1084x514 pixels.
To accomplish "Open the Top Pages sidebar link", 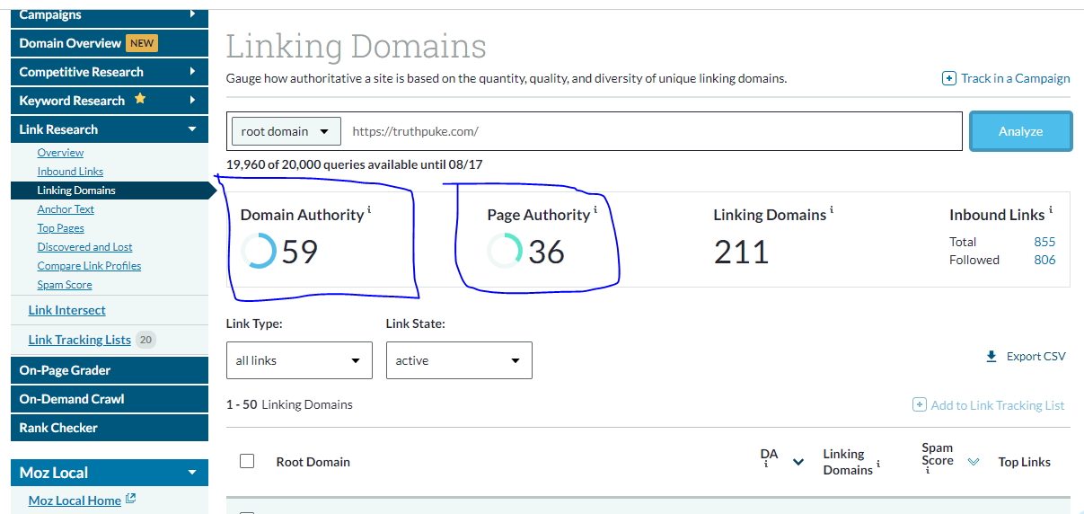I will 60,228.
